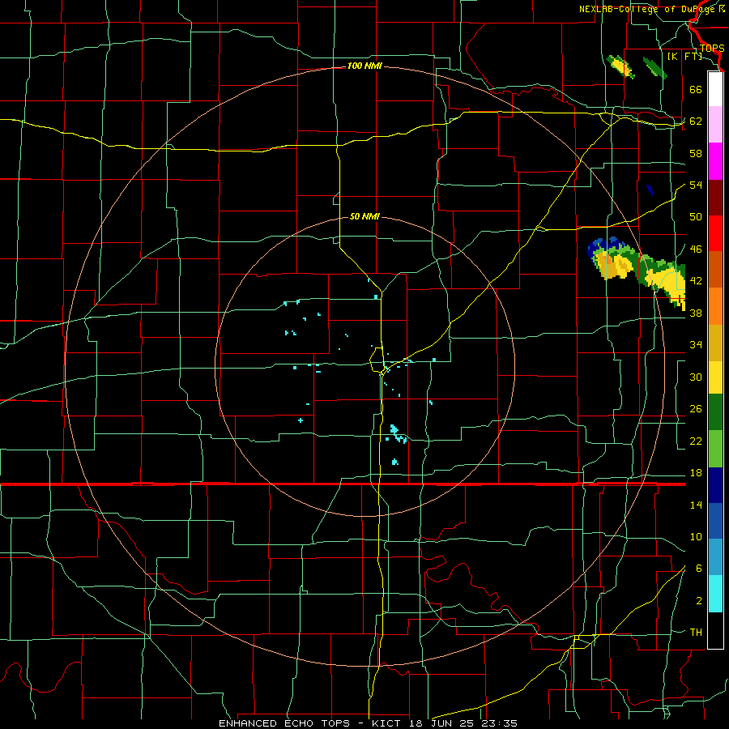
Task: Click the bright yellow legend swatch
Action: (x=715, y=377)
